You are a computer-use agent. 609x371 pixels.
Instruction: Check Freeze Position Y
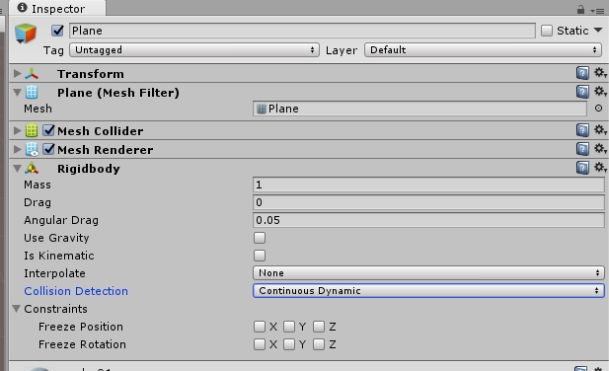click(289, 327)
